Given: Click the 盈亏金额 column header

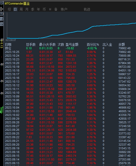Looking at the screenshot, I should click(x=72, y=44).
